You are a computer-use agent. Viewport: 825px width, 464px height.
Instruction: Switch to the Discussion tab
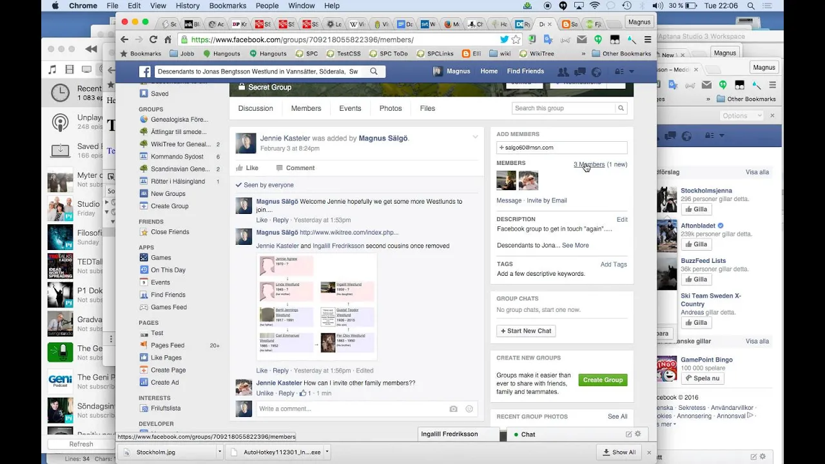pyautogui.click(x=256, y=108)
